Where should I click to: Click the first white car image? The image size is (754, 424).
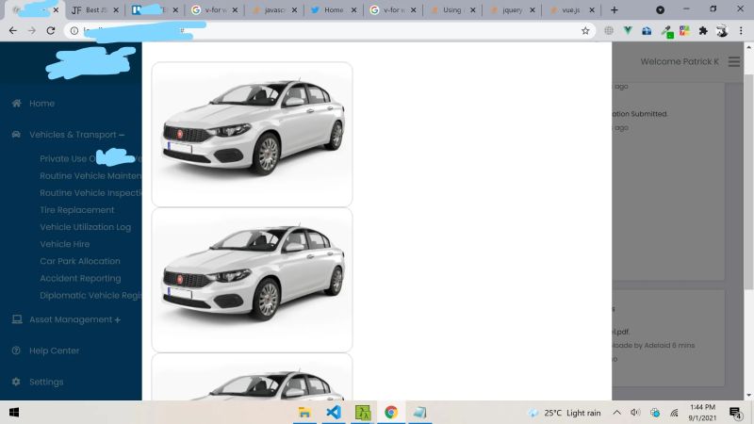tap(252, 134)
